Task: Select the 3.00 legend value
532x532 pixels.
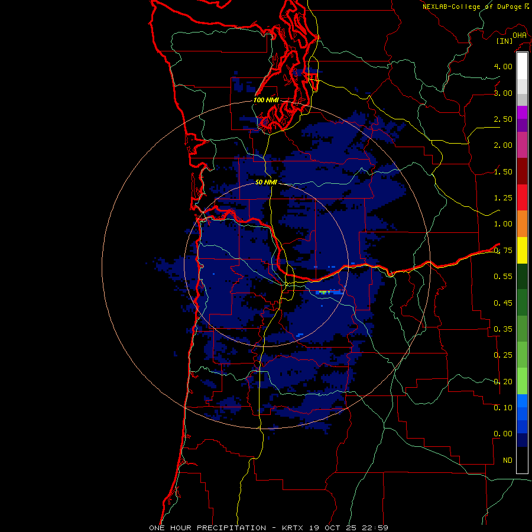Action: (503, 93)
